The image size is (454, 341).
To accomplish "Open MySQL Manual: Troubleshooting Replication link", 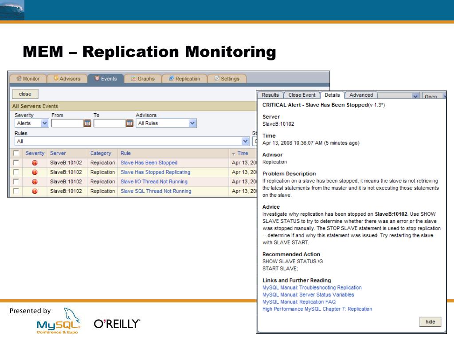I will click(312, 287).
